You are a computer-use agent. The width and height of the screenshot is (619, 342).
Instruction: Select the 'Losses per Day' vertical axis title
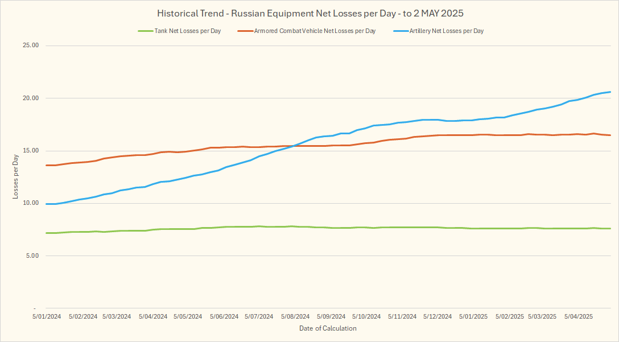(16, 176)
